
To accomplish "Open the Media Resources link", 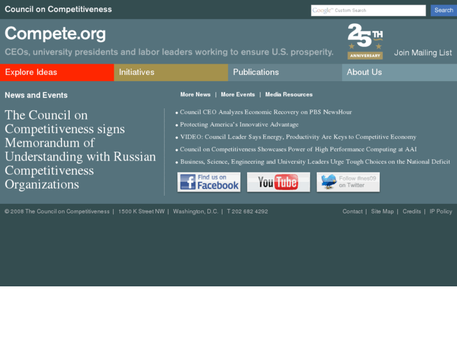I will 289,94.
